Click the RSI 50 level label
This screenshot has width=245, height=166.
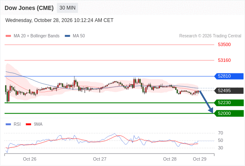pos(220,140)
